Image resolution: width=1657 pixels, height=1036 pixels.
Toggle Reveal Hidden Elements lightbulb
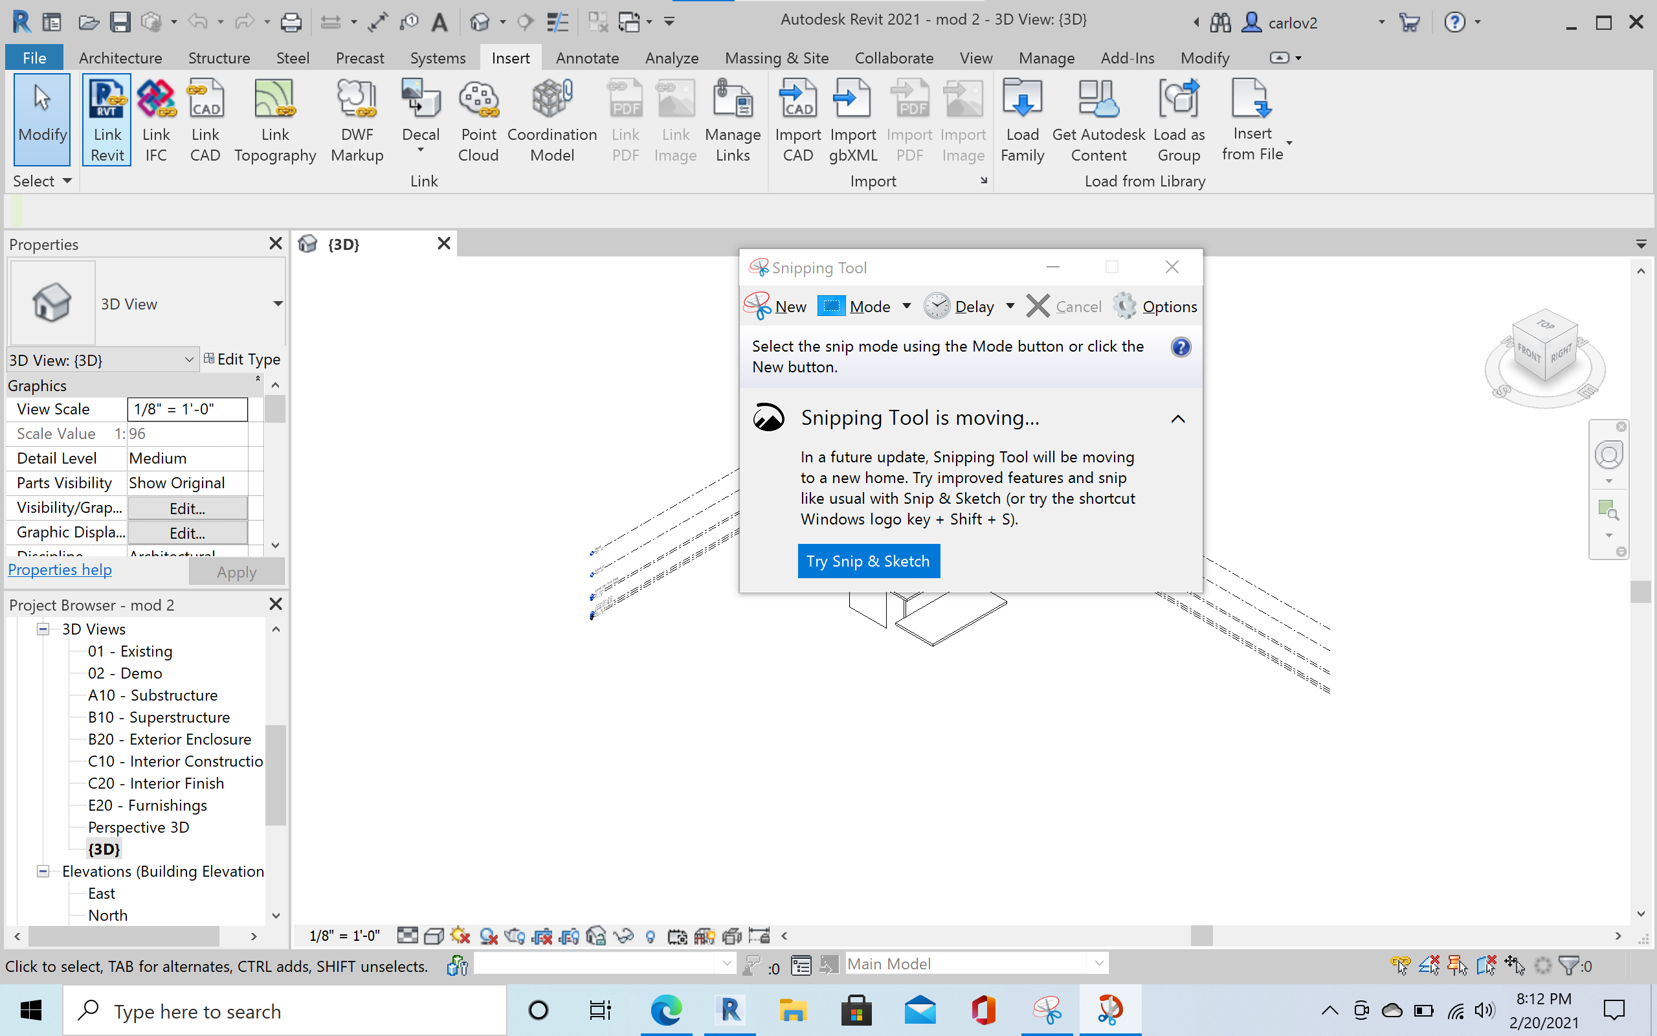pos(650,935)
